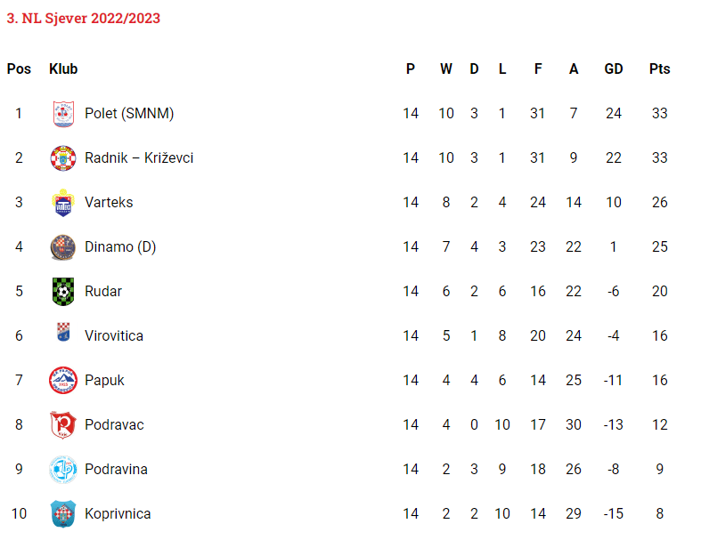
Task: Click the Varteks club crest icon
Action: click(x=62, y=202)
